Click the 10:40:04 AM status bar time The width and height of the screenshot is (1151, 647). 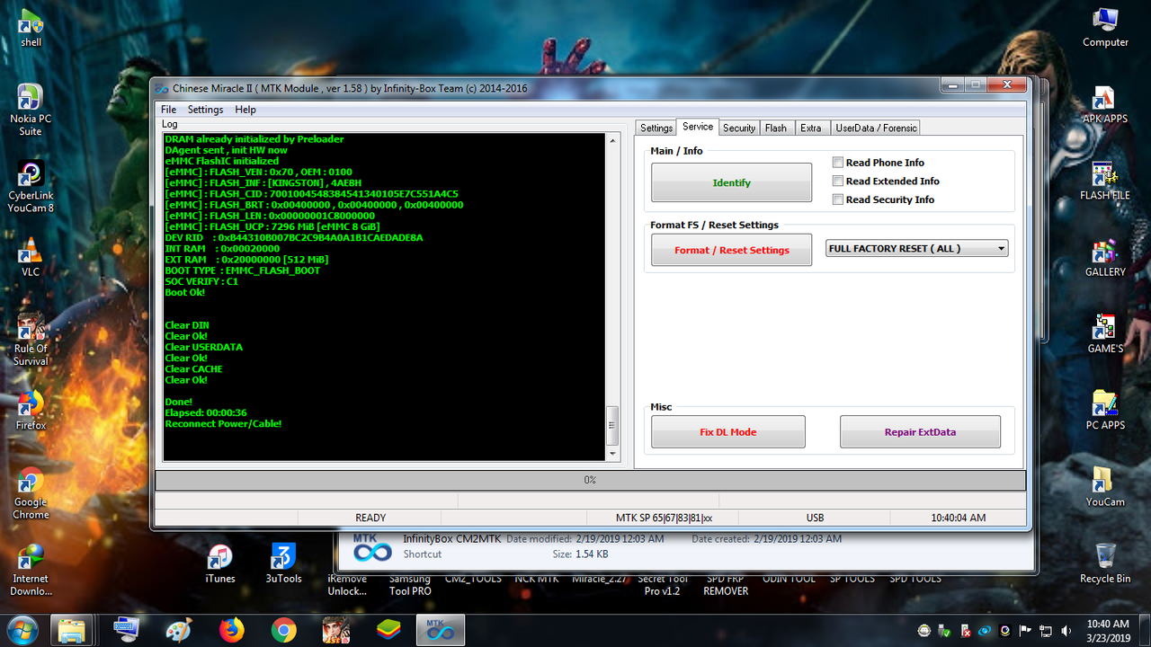(x=959, y=518)
